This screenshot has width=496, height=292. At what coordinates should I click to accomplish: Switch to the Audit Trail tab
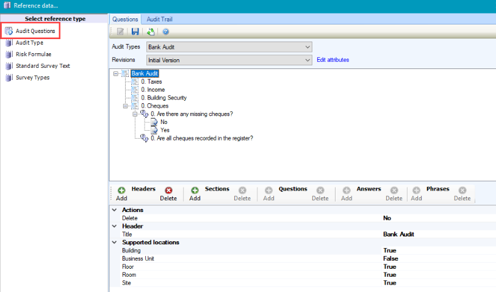tap(159, 19)
